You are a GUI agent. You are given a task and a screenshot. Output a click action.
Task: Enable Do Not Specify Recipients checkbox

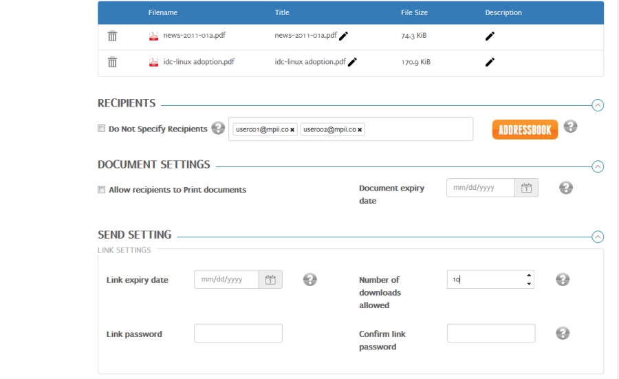101,129
